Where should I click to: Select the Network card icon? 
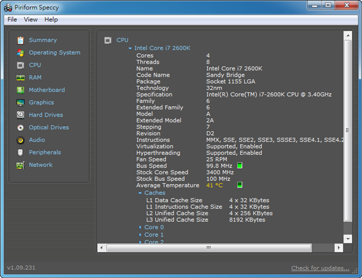coord(21,165)
